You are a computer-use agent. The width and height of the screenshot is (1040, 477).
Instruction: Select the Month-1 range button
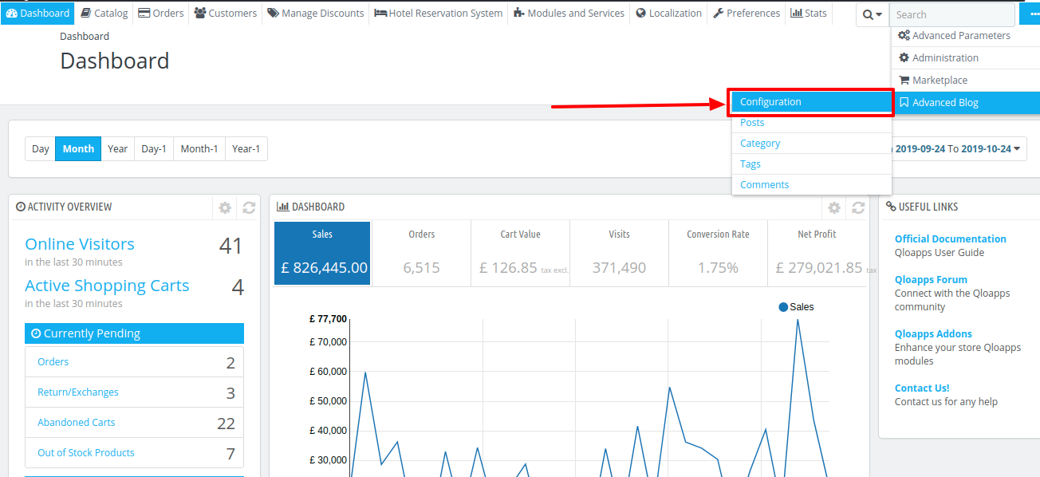[199, 149]
